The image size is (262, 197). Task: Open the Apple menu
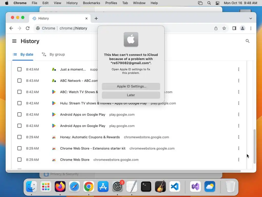coord(7,3)
